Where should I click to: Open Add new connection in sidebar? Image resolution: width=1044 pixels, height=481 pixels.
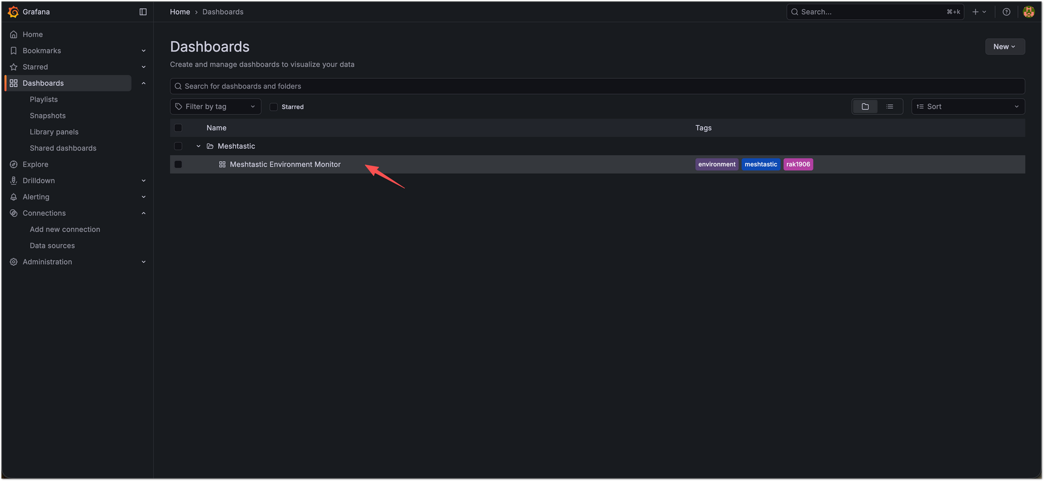tap(65, 229)
